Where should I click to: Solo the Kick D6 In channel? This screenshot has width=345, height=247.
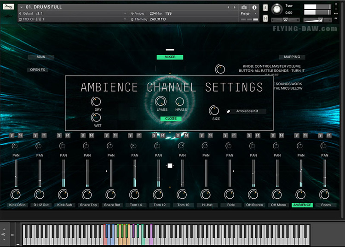[11, 135]
